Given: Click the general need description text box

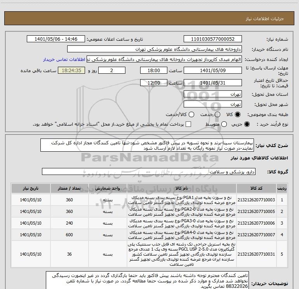Looking at the screenshot, I should point(147,145).
